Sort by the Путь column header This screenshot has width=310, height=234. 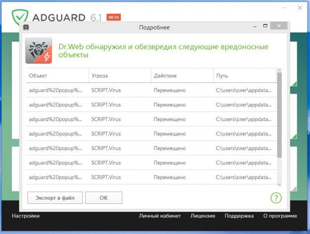tap(245, 76)
